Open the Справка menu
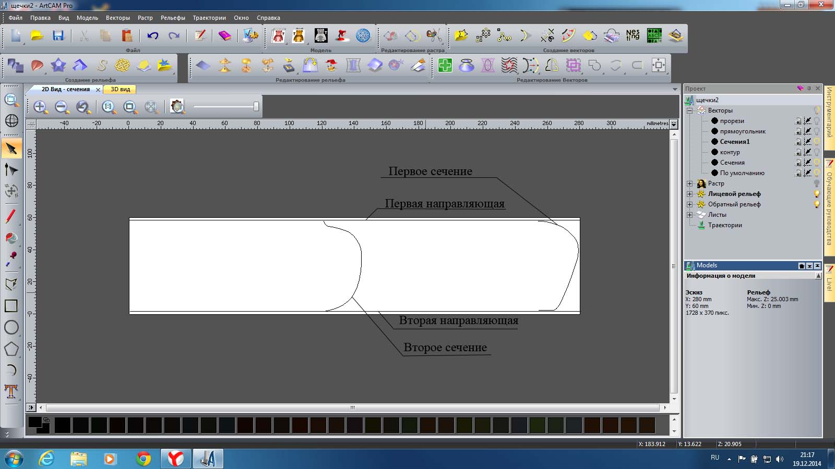 coord(268,18)
